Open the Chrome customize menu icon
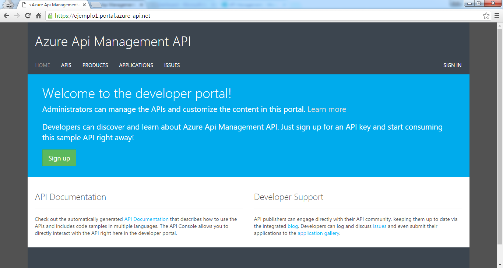Image resolution: width=503 pixels, height=268 pixels. click(x=496, y=15)
